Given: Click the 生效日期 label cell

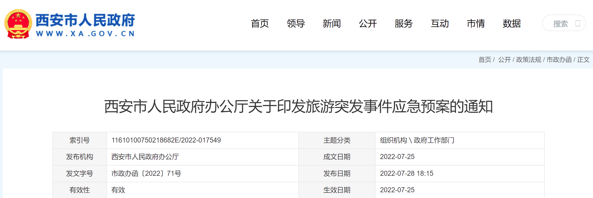Looking at the screenshot, I should click(337, 190).
